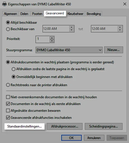Uncheck 'Geavanceerde afdrukfuncties inschakelen'
129x143 pixels.
(8, 118)
